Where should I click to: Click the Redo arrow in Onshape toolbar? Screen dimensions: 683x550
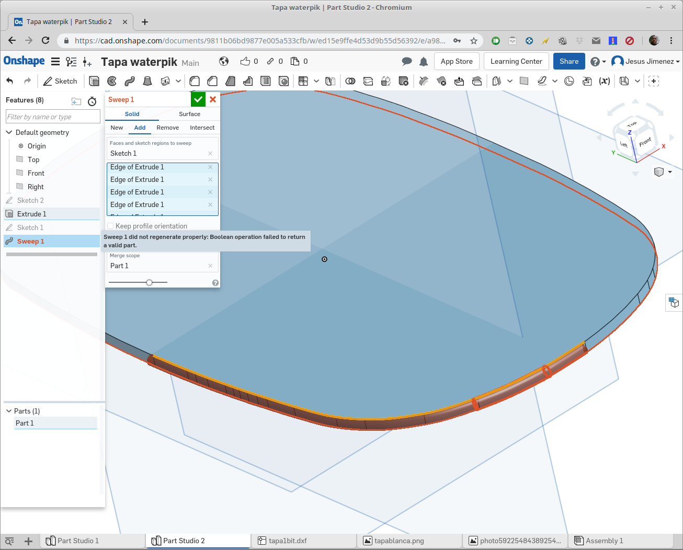point(27,81)
